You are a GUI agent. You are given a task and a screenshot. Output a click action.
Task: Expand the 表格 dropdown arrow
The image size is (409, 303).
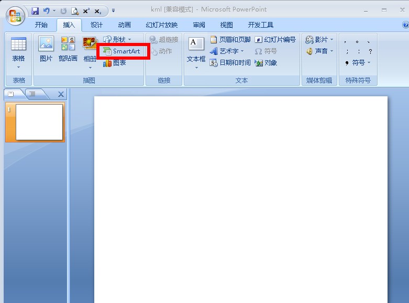[18, 68]
